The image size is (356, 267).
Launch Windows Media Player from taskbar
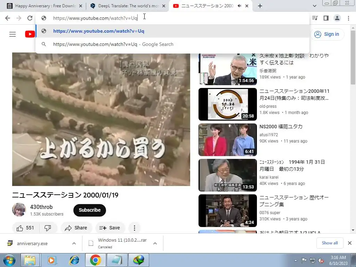click(52, 260)
